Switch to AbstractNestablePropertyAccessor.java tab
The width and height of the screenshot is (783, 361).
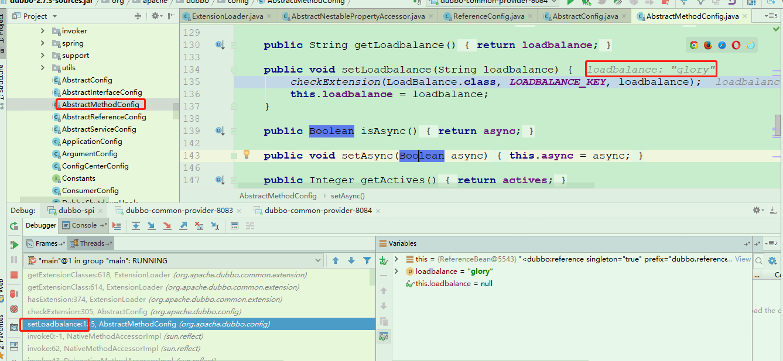click(358, 16)
